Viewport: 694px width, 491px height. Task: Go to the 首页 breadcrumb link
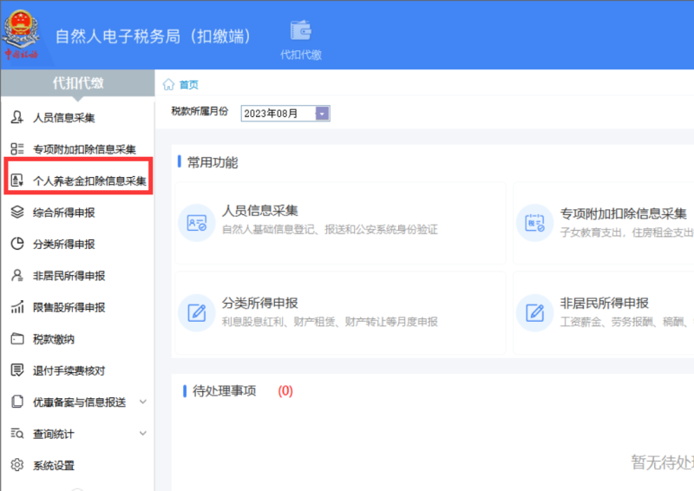pos(188,85)
